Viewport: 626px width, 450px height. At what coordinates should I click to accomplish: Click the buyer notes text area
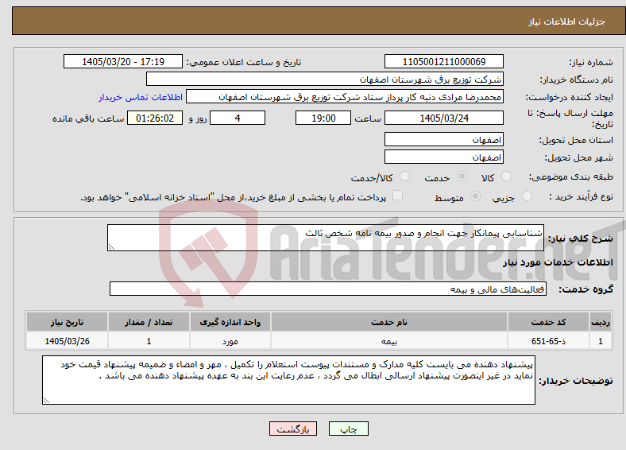pyautogui.click(x=288, y=380)
